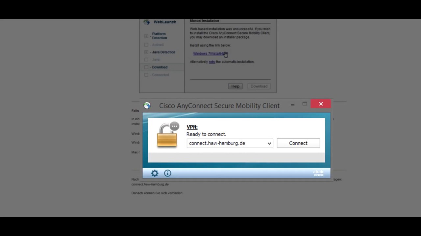Screen dimensions: 421x236
Task: Open AnyConnect settings gear icon
Action: [x=155, y=173]
